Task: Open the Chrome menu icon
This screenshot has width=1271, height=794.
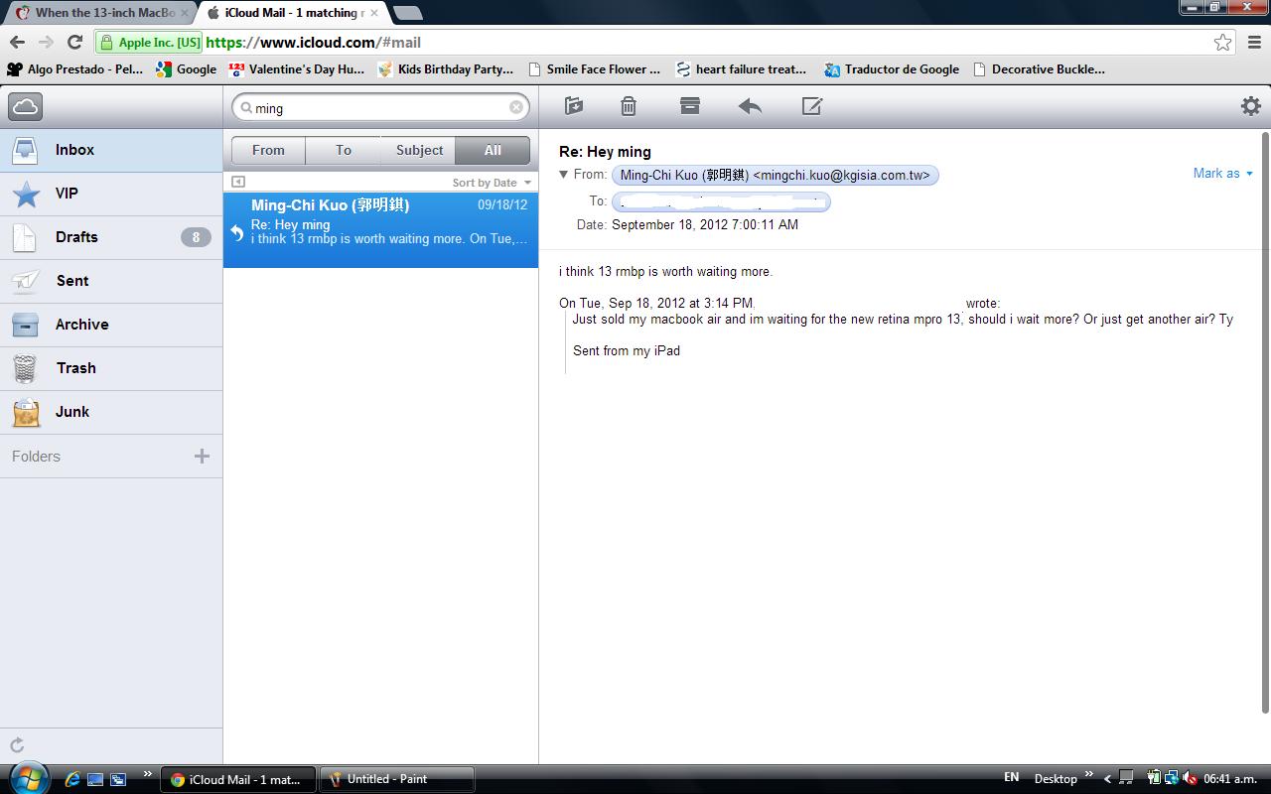Action: (x=1254, y=42)
